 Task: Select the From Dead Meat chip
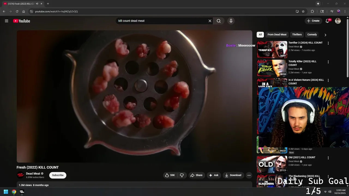coord(277,35)
